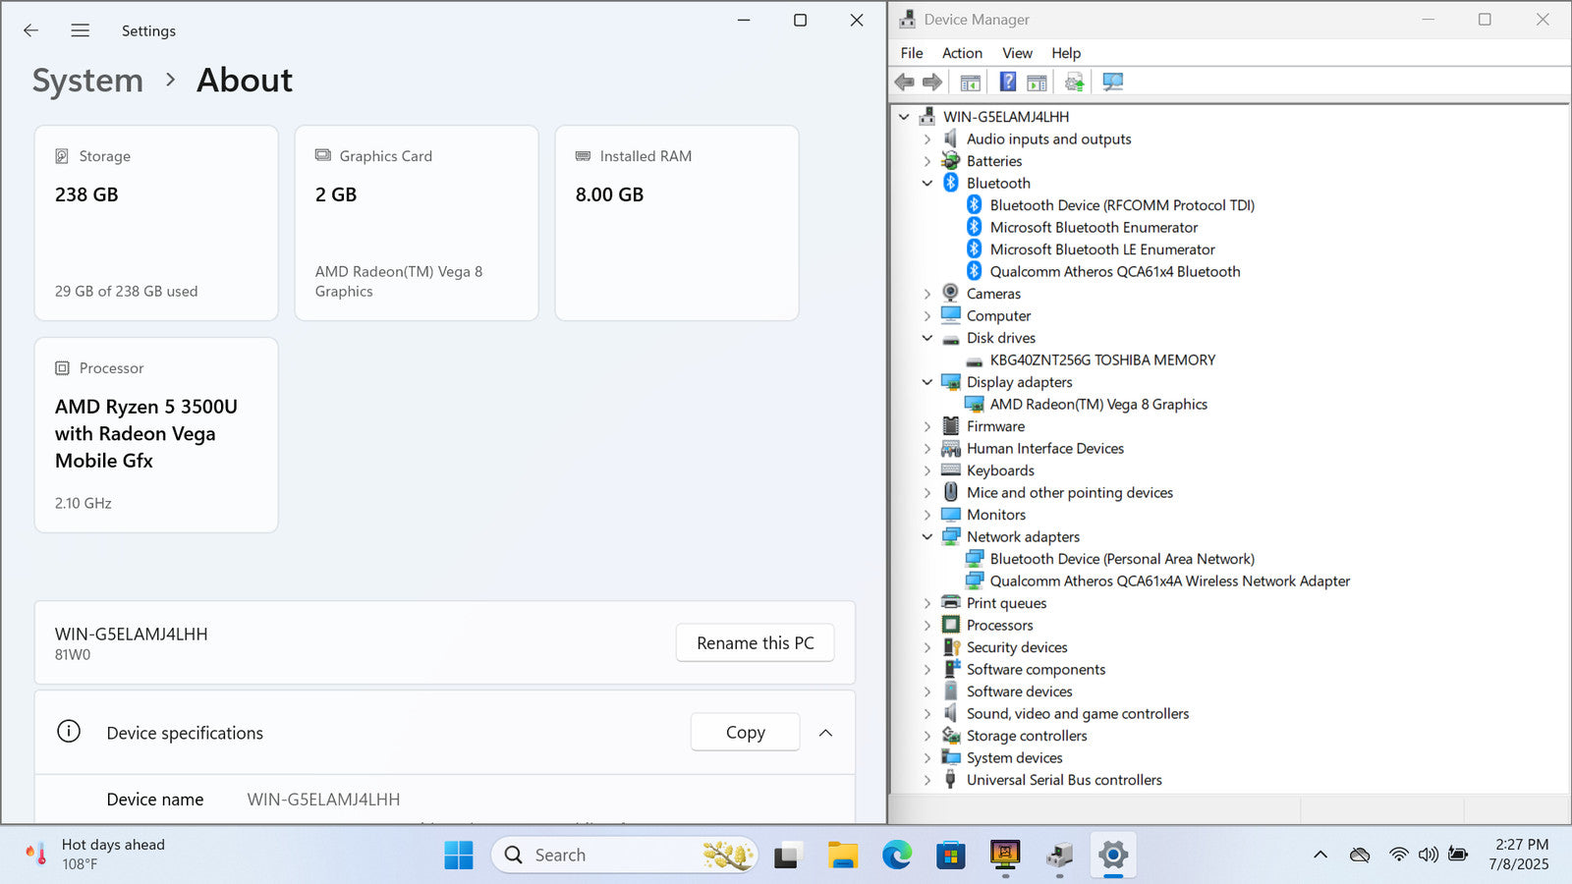The height and width of the screenshot is (884, 1572).
Task: Collapse the Bluetooth category
Action: coord(927,184)
